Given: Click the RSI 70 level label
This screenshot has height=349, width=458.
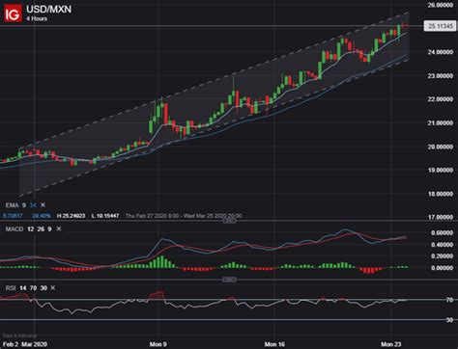Looking at the screenshot, I should [x=449, y=300].
